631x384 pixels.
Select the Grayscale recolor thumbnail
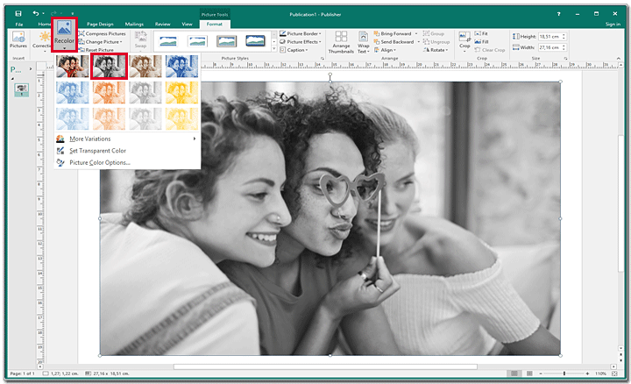click(109, 67)
